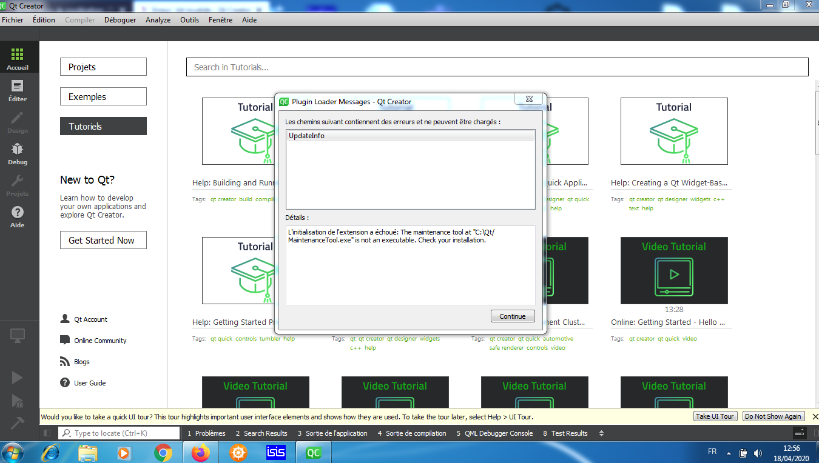Screen dimensions: 819x463
Task: Open the Test Results pane
Action: coord(565,433)
